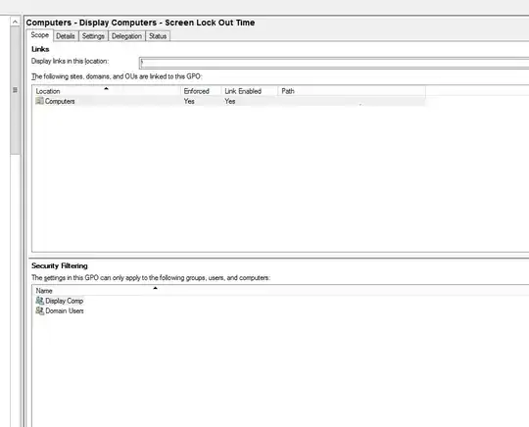The image size is (529, 427).
Task: Click the left pane scroll up arrow
Action: click(15, 22)
